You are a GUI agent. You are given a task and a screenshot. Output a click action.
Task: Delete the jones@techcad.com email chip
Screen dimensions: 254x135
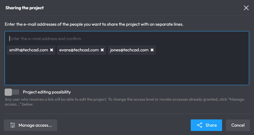click(152, 50)
